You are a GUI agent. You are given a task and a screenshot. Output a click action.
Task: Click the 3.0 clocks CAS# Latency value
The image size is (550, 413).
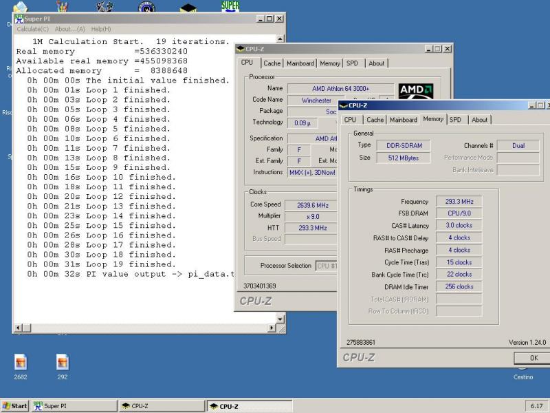click(x=459, y=226)
